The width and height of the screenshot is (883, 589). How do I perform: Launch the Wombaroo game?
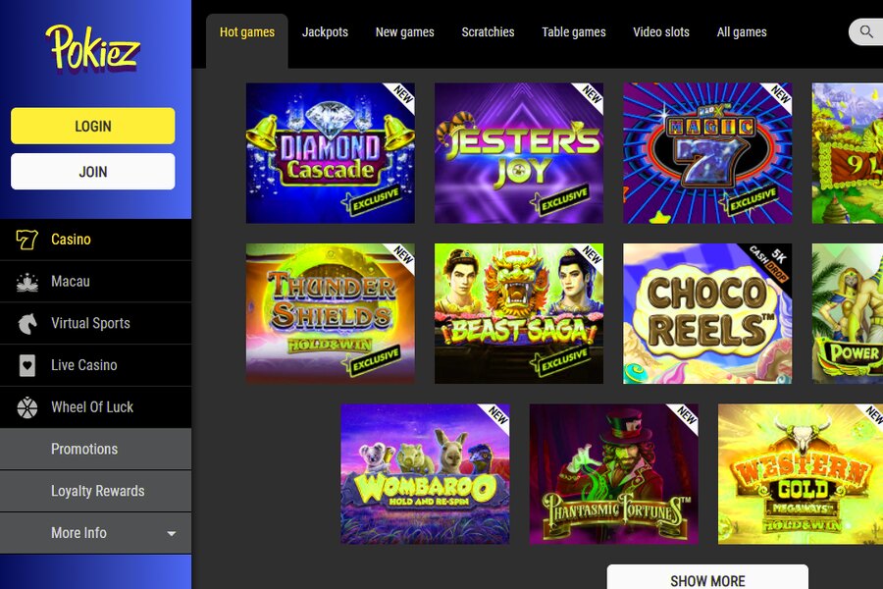pos(425,474)
